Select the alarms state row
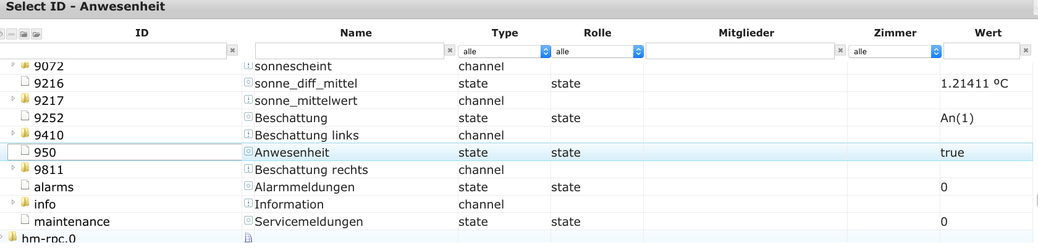The width and height of the screenshot is (1038, 248). [x=54, y=187]
